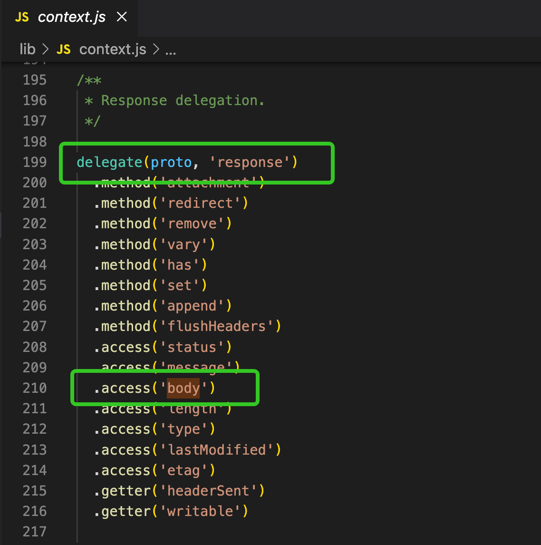Click line number 217 in the gutter

click(35, 532)
